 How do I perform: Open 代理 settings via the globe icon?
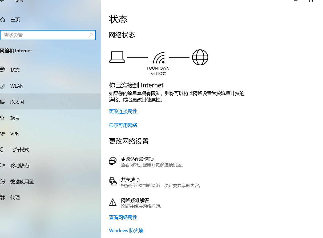click(3, 197)
